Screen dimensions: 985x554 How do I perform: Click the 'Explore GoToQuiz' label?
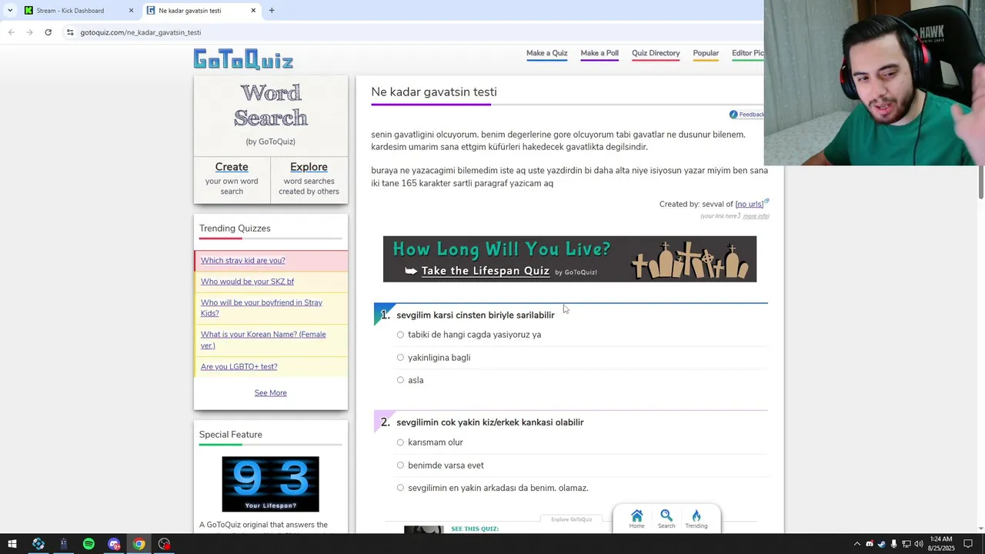tap(571, 519)
